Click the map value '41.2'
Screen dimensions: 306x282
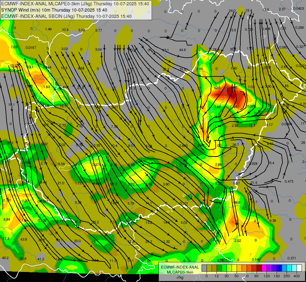click(x=41, y=259)
